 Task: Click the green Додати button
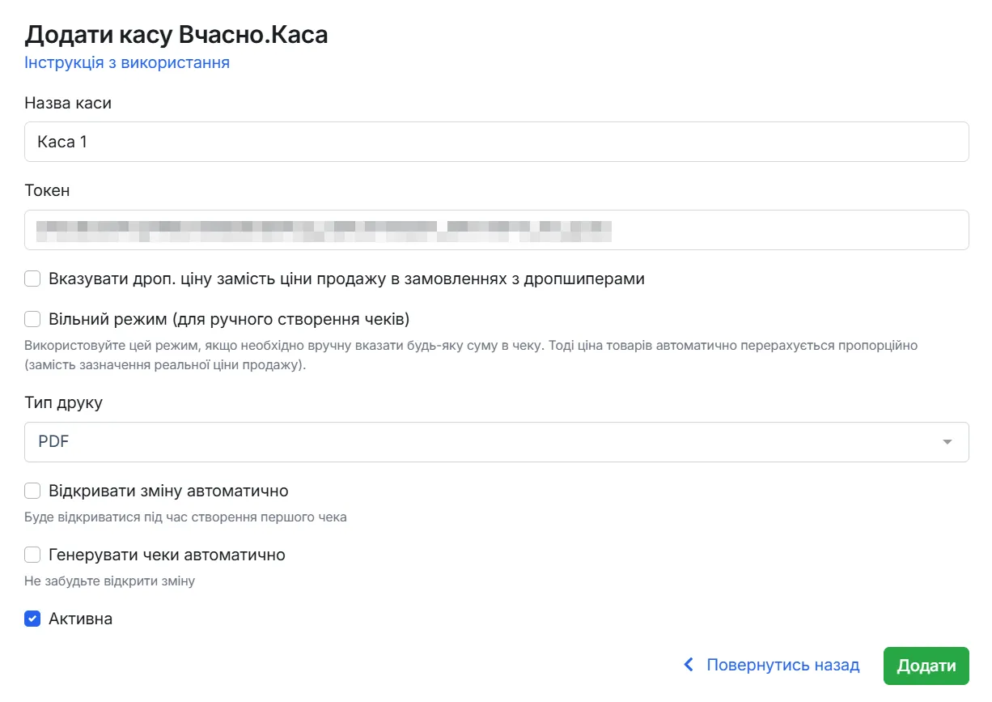click(926, 666)
